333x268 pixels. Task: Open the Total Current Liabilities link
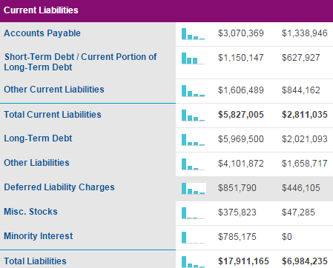coord(53,115)
